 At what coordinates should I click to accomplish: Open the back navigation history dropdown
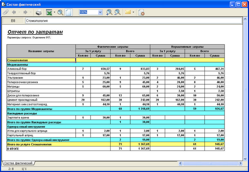click(19, 12)
